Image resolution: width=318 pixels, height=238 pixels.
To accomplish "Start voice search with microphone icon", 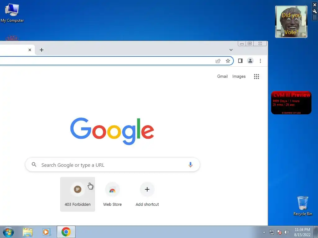I will pyautogui.click(x=190, y=165).
